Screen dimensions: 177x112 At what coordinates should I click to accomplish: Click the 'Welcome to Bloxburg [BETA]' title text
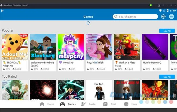(42, 64)
